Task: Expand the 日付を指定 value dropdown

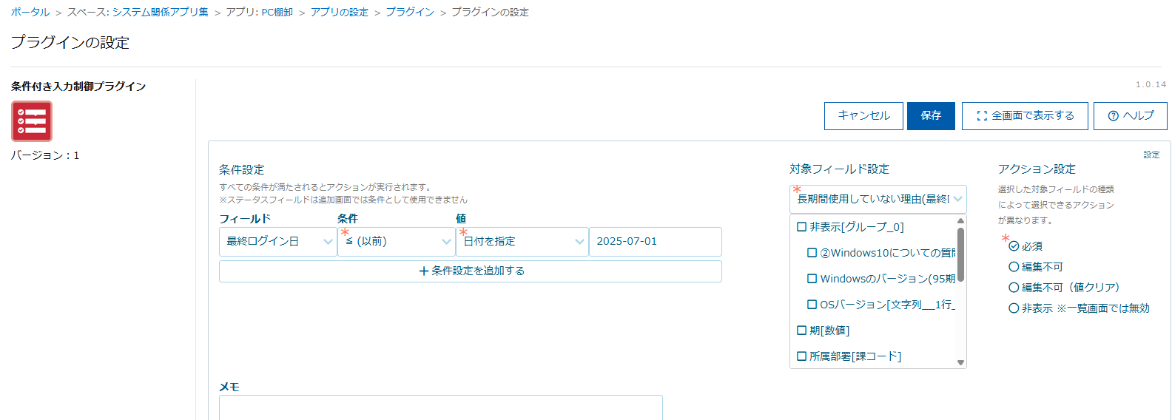Action: (x=522, y=242)
